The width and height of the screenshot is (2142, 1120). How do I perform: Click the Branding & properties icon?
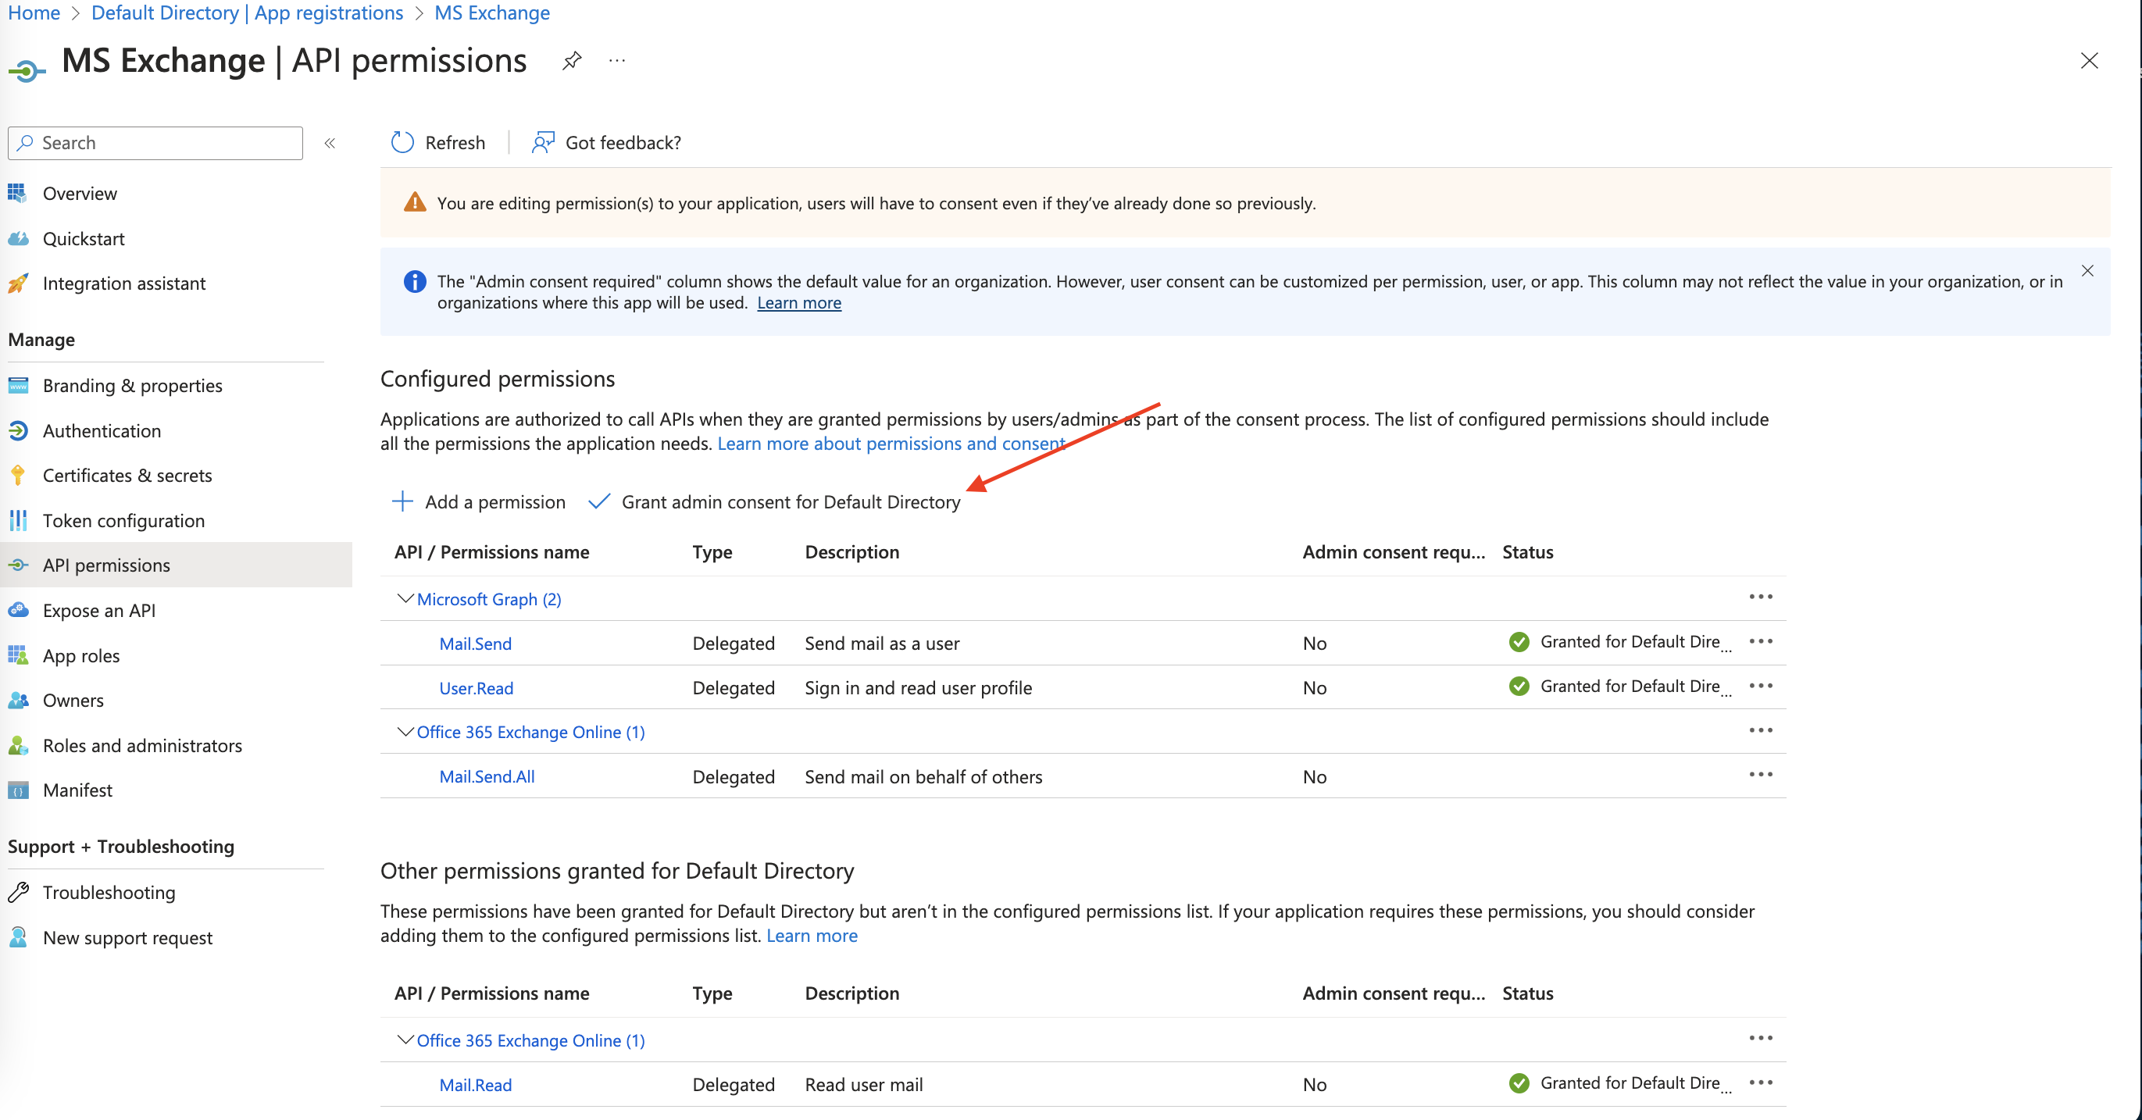coord(17,385)
